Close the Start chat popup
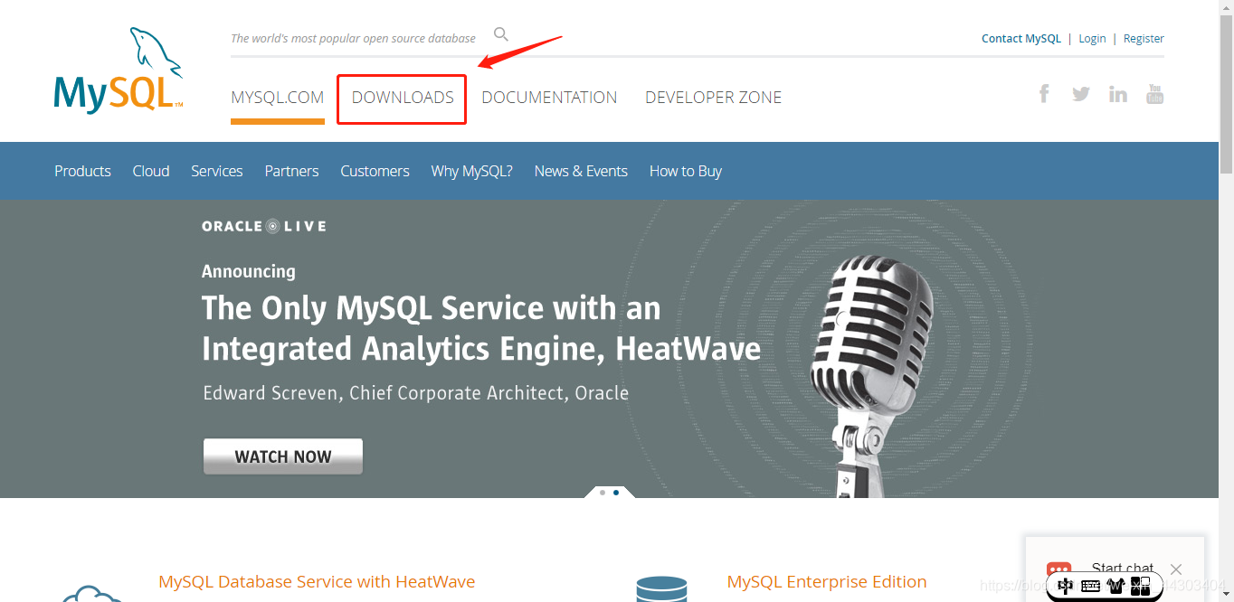The width and height of the screenshot is (1234, 602). (x=1175, y=569)
